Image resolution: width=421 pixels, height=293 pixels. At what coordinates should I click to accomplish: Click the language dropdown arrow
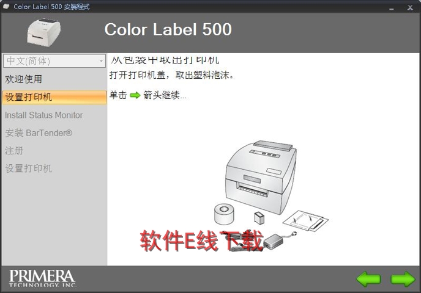click(101, 61)
